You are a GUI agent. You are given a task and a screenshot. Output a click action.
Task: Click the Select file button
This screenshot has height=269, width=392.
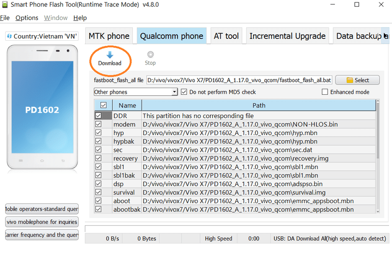pyautogui.click(x=357, y=80)
